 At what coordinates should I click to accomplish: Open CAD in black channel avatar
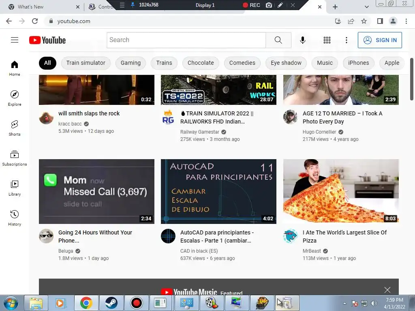[x=168, y=236]
